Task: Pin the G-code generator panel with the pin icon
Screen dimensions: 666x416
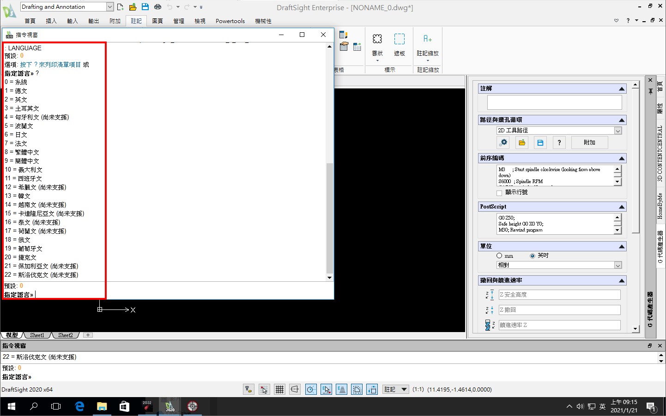Action: point(650,91)
